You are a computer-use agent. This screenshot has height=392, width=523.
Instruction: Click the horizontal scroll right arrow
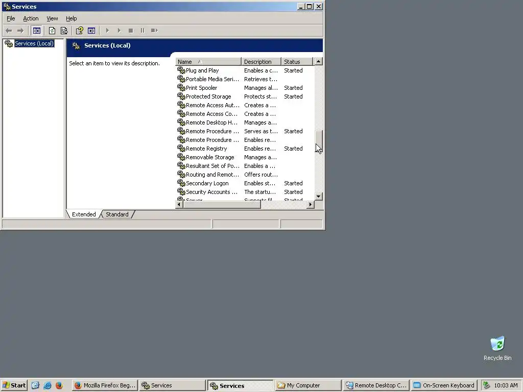pos(310,204)
